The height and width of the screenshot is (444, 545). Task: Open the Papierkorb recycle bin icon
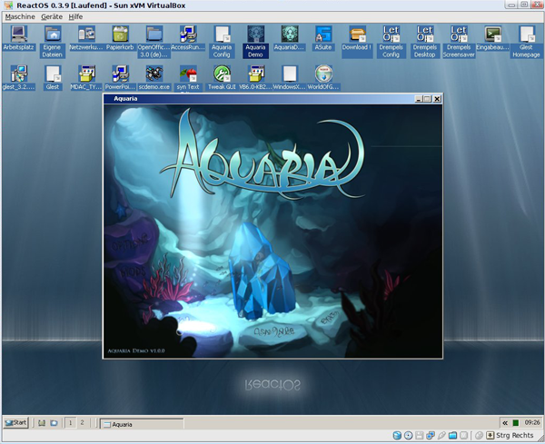pos(120,35)
